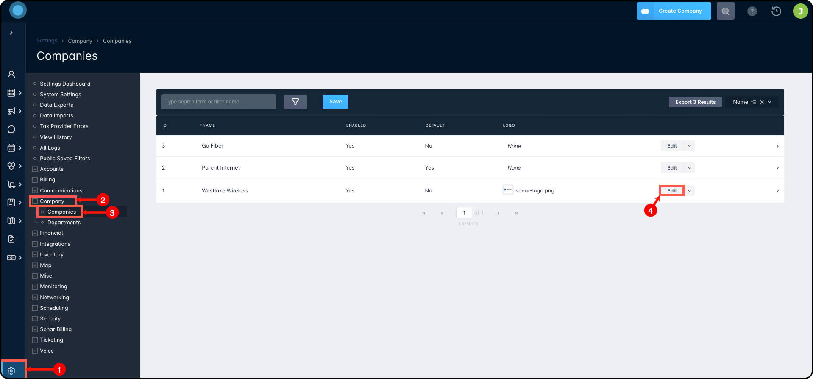This screenshot has width=813, height=379.
Task: Click Export 3 Results button
Action: 695,102
